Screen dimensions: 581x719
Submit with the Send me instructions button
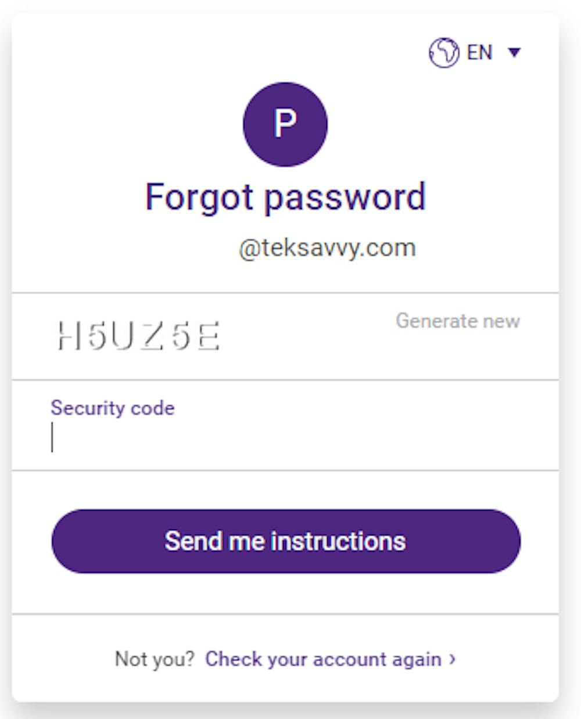[286, 541]
